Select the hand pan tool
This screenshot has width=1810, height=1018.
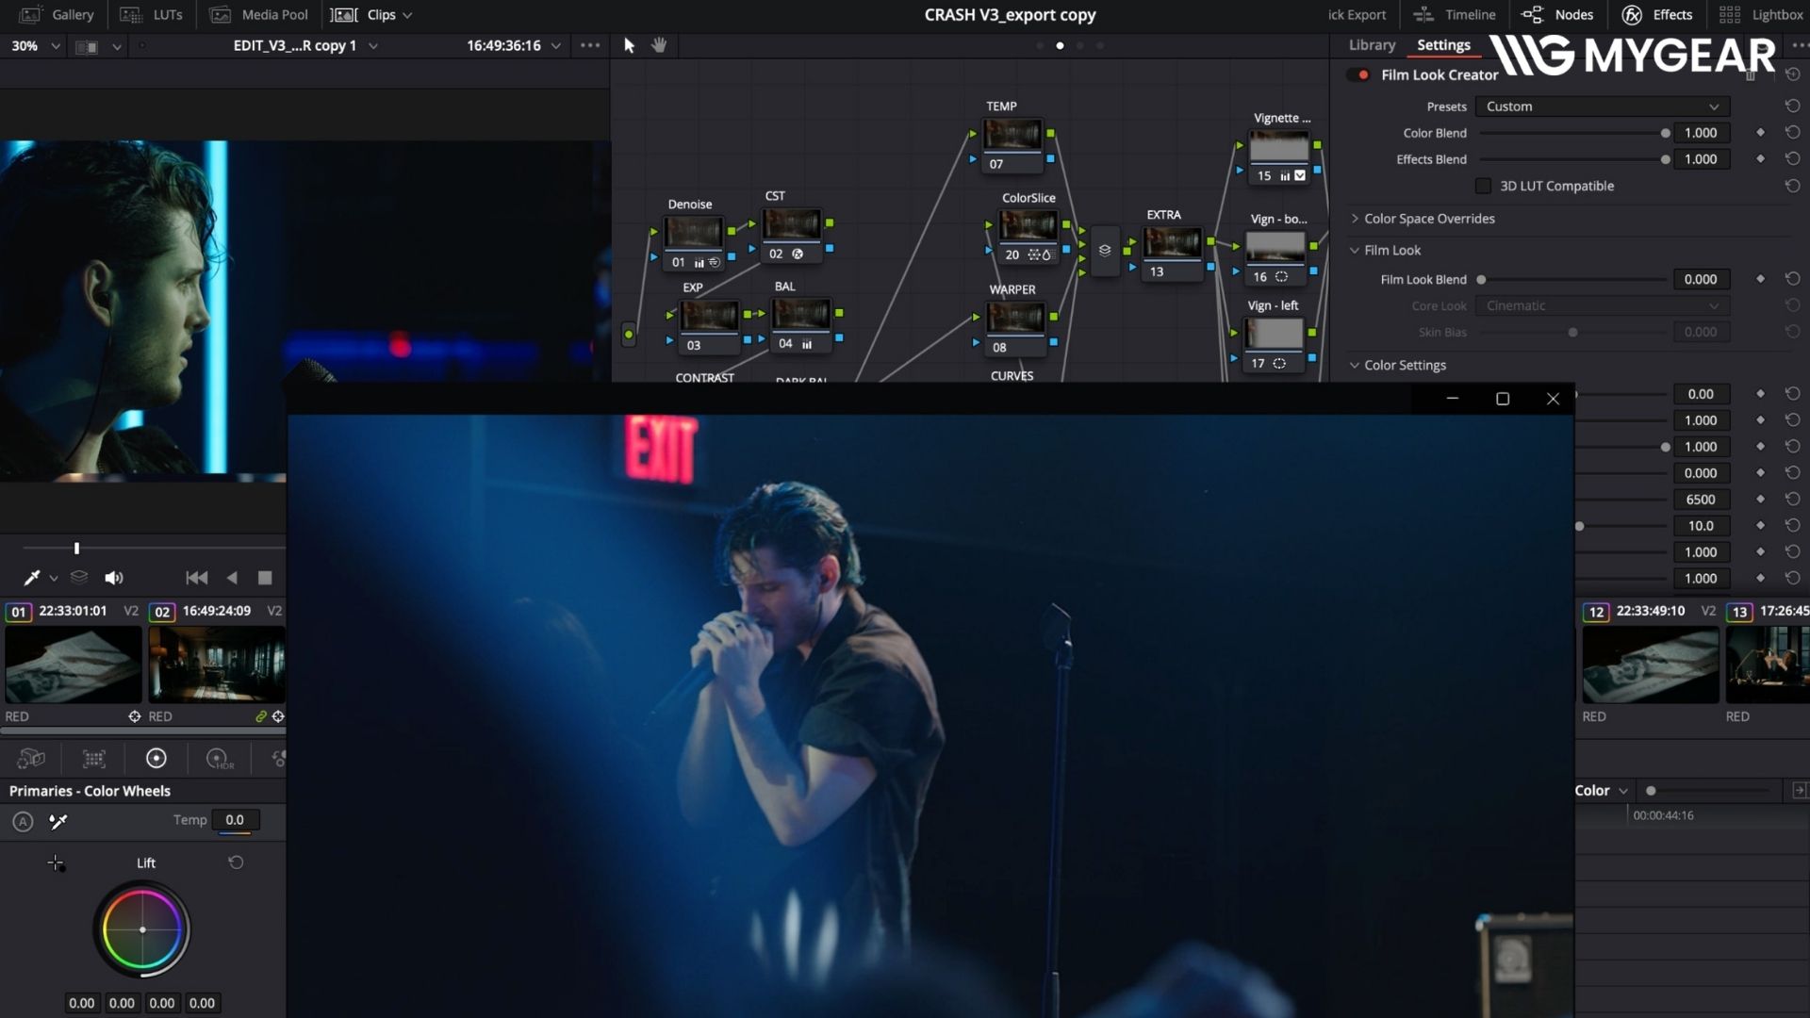pyautogui.click(x=659, y=45)
